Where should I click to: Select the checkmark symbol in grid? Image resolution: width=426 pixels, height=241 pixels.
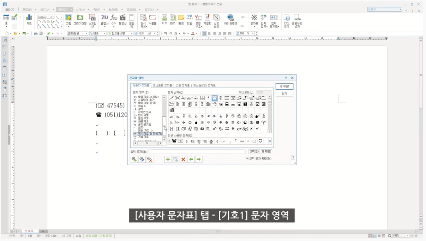(x=258, y=129)
